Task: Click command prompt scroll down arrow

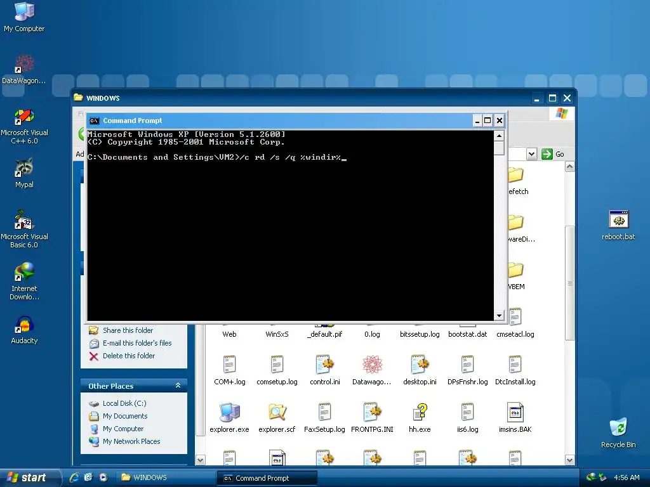Action: (499, 316)
